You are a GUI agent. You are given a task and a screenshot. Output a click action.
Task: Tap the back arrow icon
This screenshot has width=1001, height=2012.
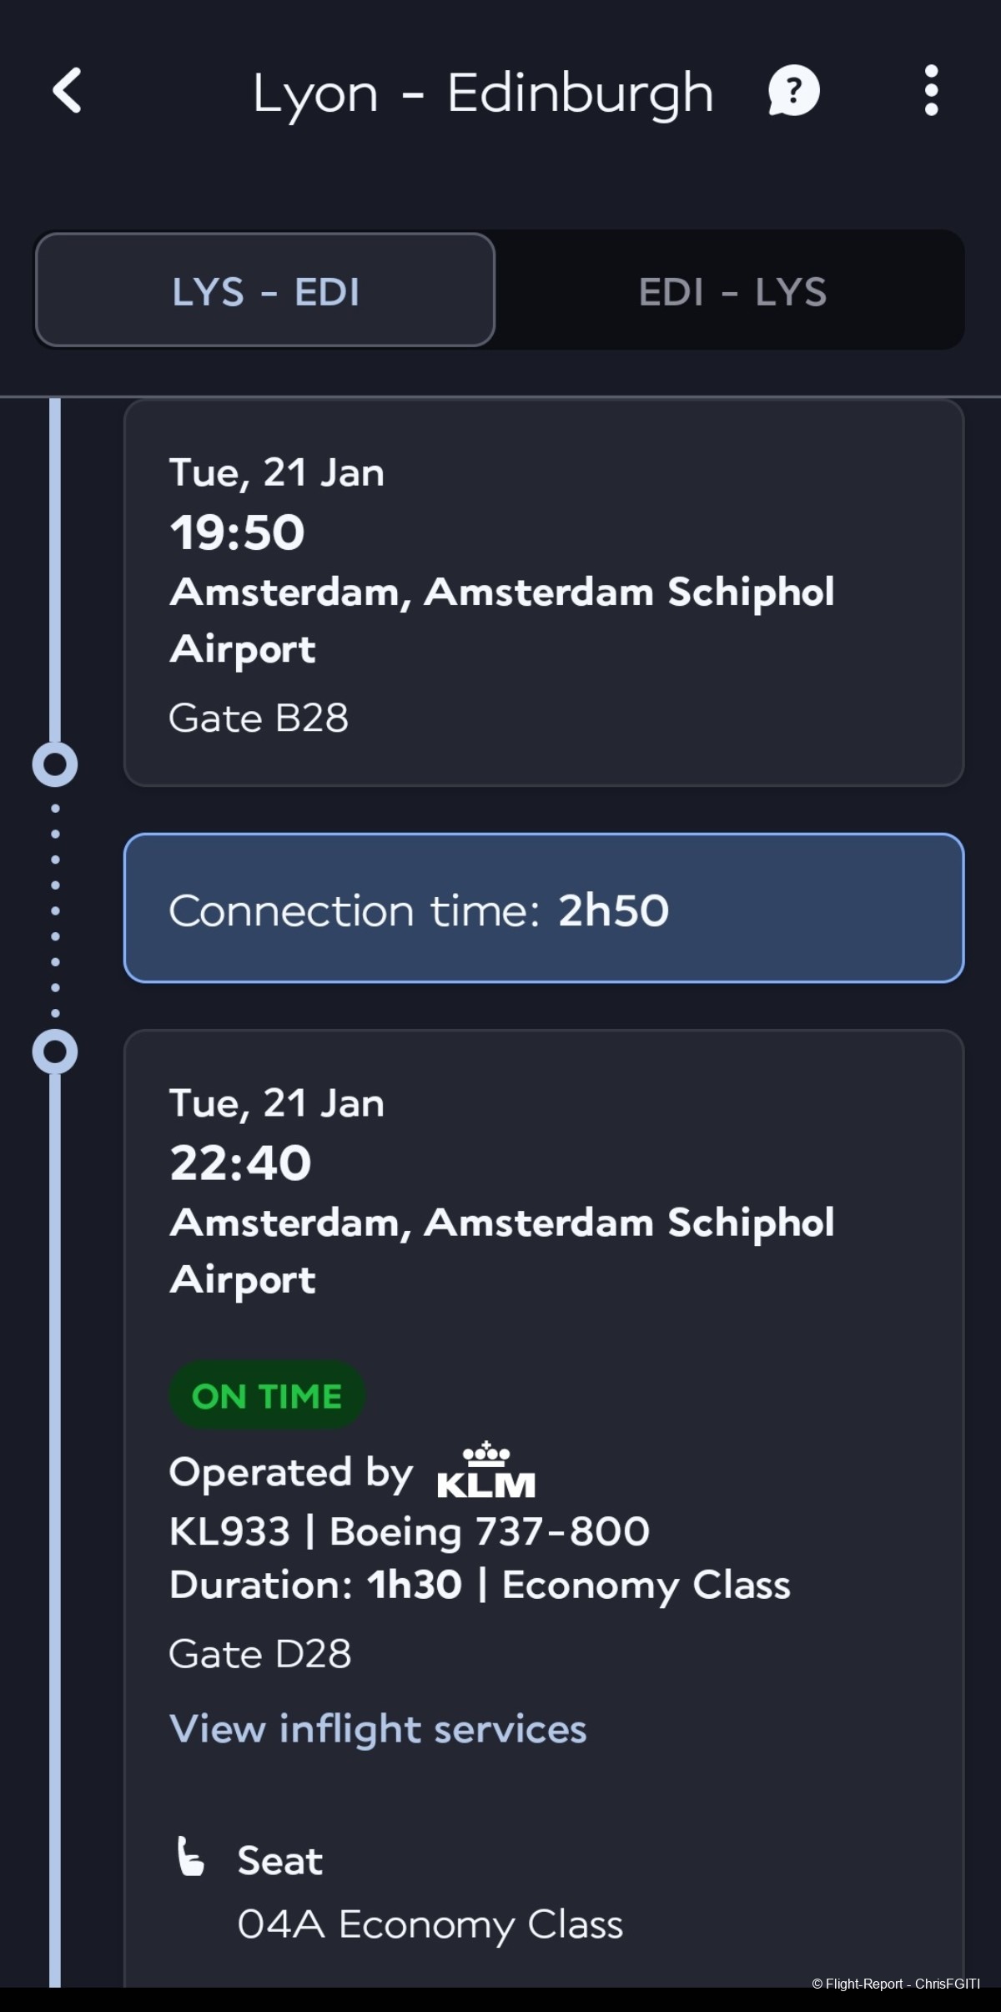[x=67, y=90]
